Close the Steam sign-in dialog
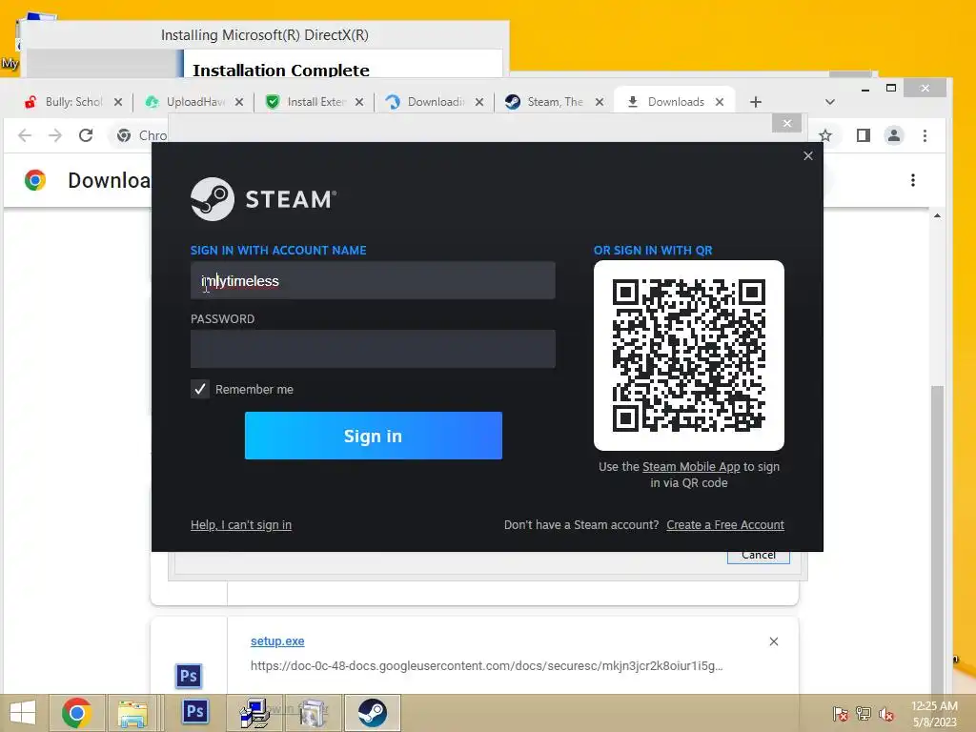The image size is (976, 732). 808,156
